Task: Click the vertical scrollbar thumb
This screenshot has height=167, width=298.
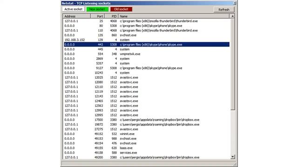Action: pos(233,64)
